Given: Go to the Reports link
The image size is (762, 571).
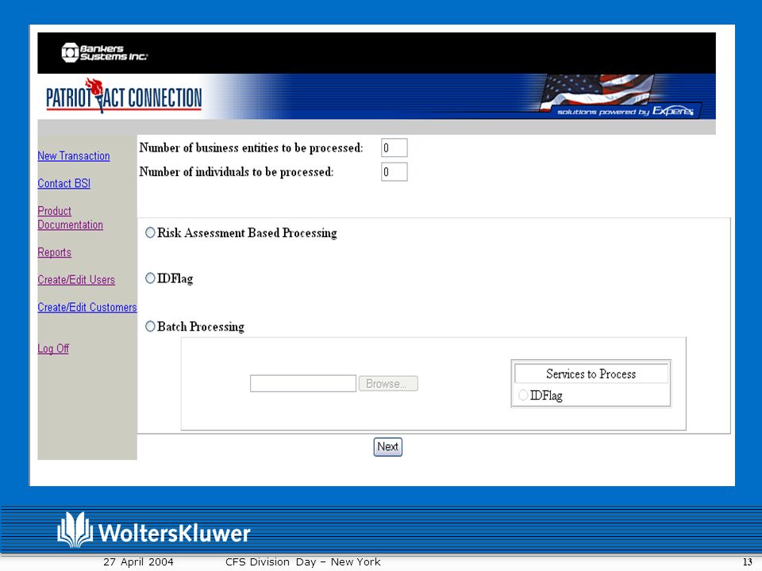Looking at the screenshot, I should (x=55, y=252).
